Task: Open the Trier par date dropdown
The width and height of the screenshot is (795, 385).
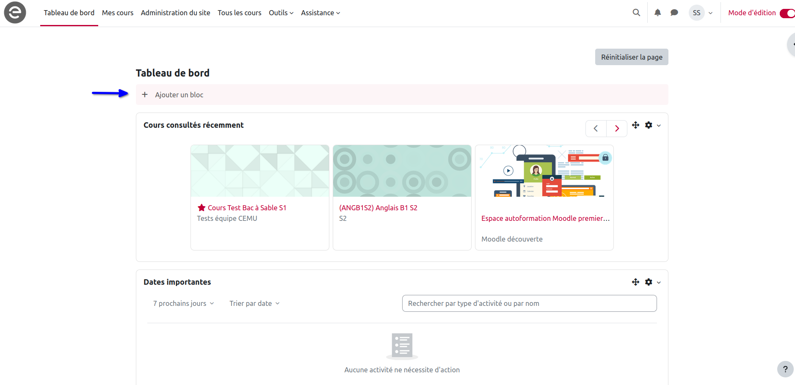Action: (x=254, y=303)
